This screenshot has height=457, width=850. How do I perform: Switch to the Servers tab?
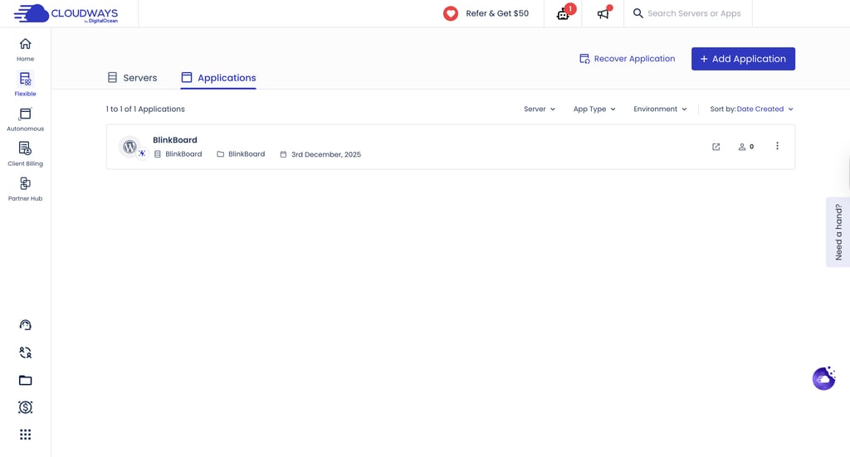pyautogui.click(x=132, y=78)
